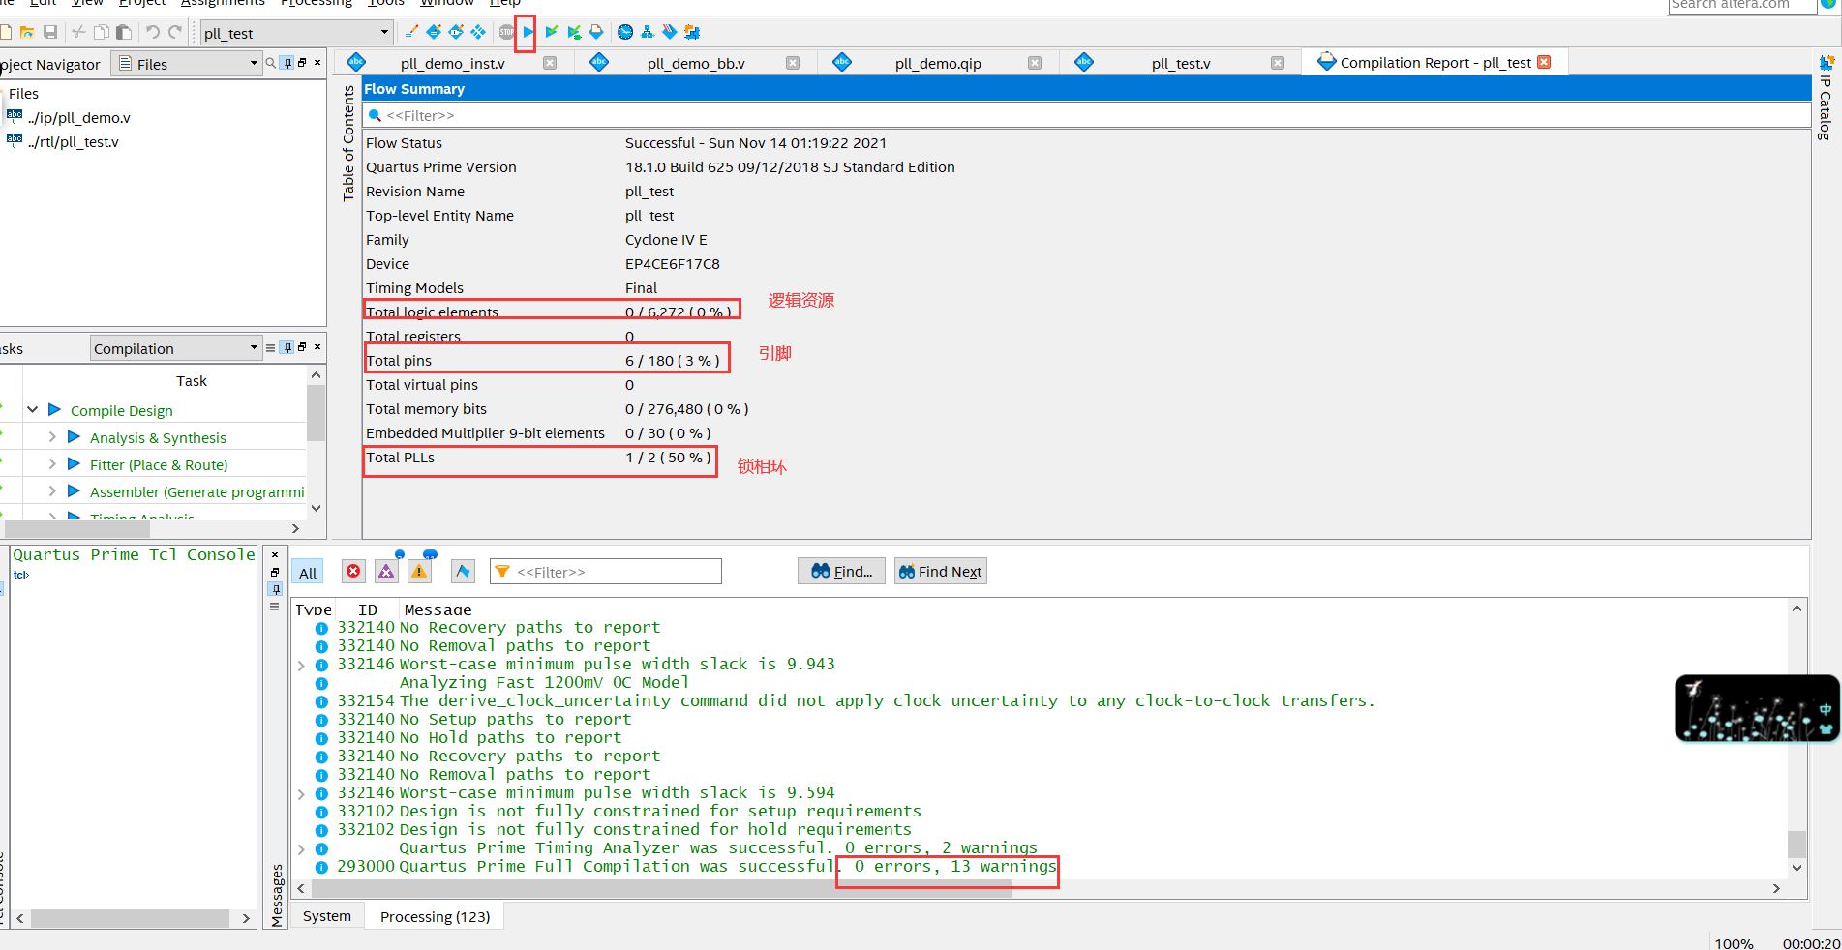Open the Programmer icon in toolbar
Viewport: 1842px width, 950px height.
click(x=670, y=32)
